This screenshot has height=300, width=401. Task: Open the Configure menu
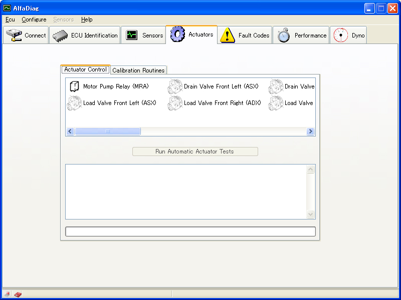[x=34, y=19]
